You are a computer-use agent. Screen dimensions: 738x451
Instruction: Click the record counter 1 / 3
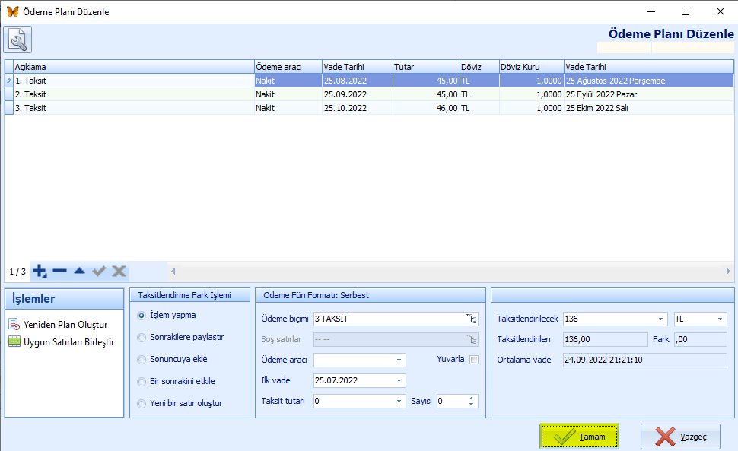click(x=17, y=272)
